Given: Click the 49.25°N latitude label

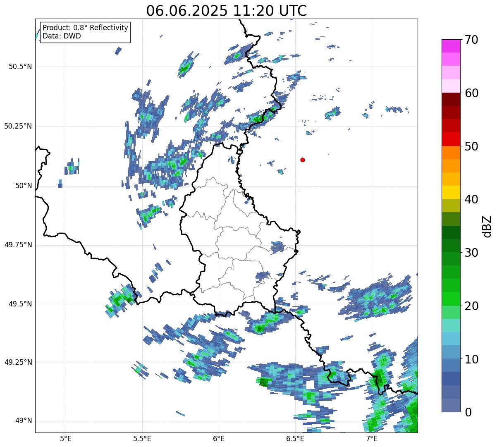Looking at the screenshot, I should pyautogui.click(x=18, y=362).
